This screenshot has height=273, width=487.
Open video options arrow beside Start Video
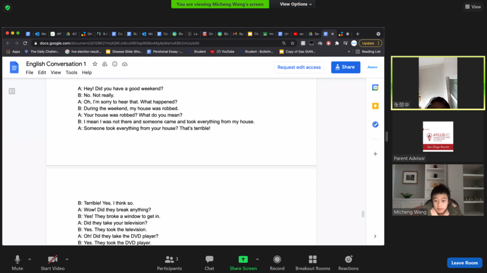pyautogui.click(x=67, y=259)
